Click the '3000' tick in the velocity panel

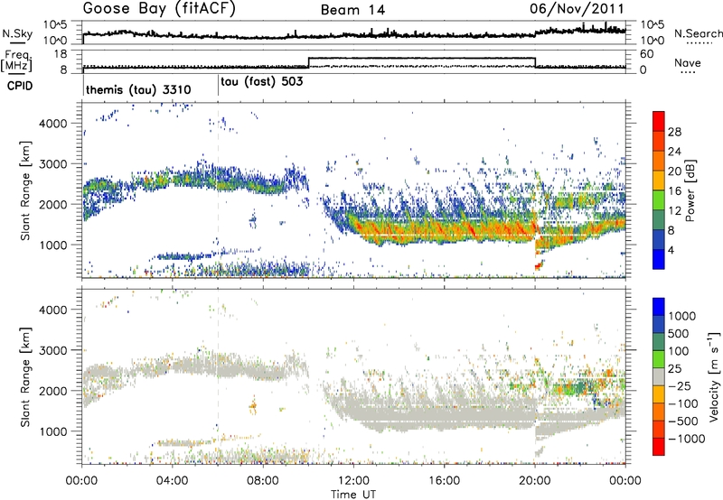[x=53, y=350]
